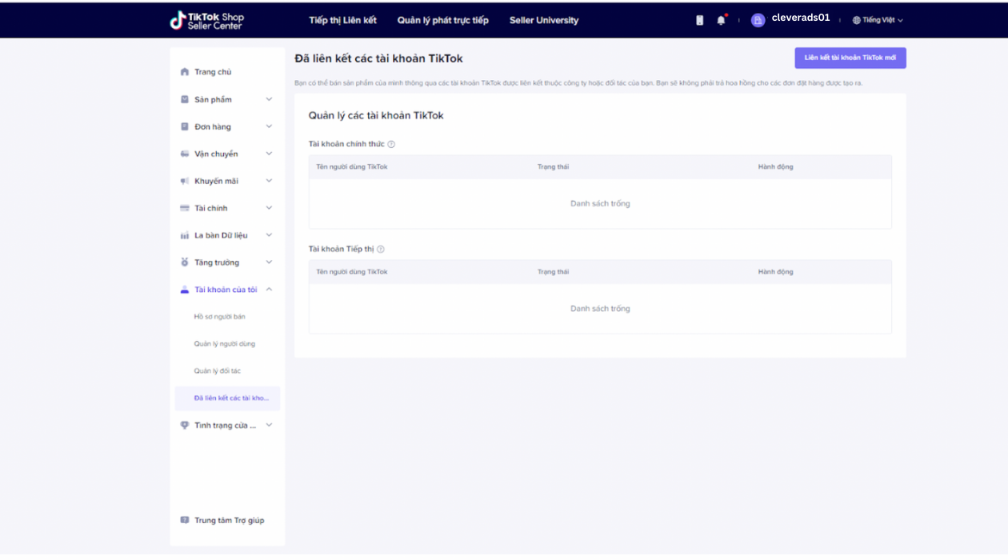Collapse the Tài khoản của tôi chevron
1008x560 pixels.
click(x=269, y=290)
